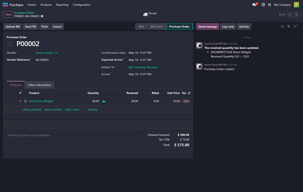This screenshot has width=303, height=192.
Task: Open the Configuration menu
Action: 81,5
